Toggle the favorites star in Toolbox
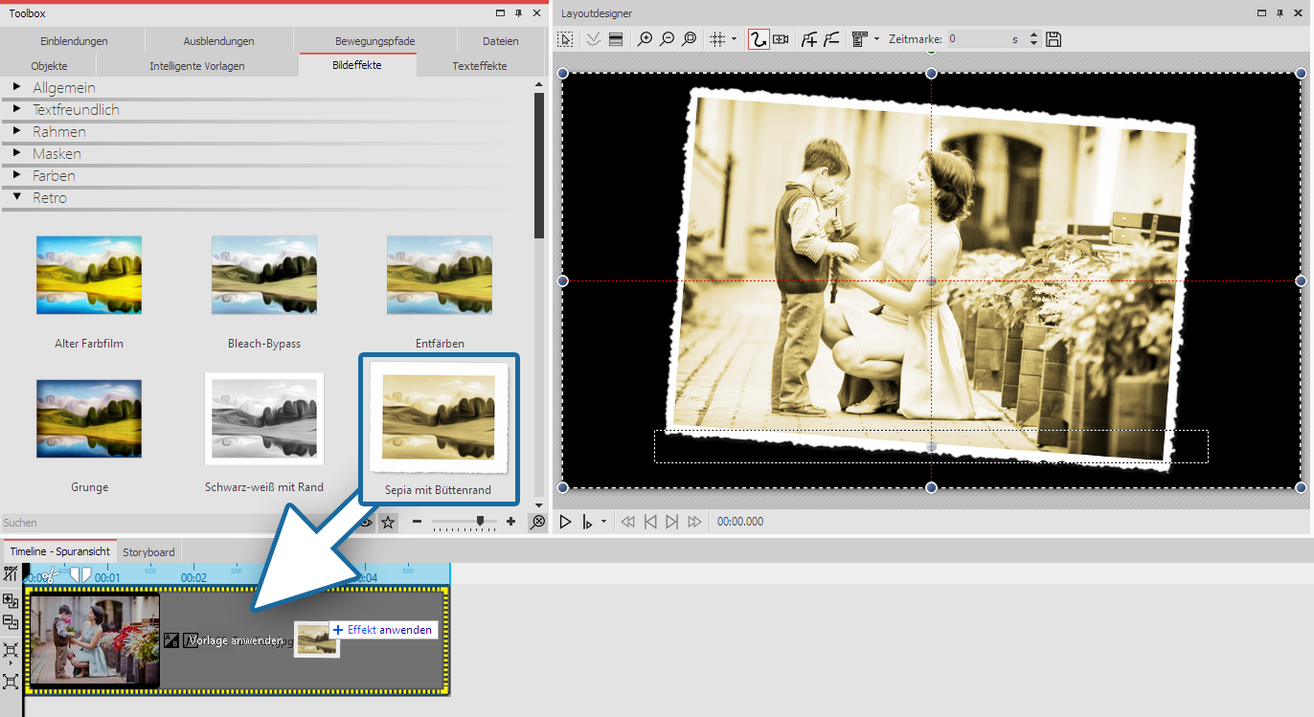Image resolution: width=1314 pixels, height=717 pixels. pos(388,522)
